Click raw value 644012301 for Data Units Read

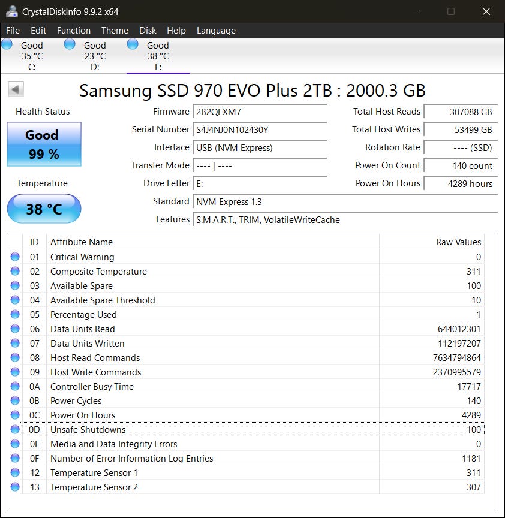point(459,329)
